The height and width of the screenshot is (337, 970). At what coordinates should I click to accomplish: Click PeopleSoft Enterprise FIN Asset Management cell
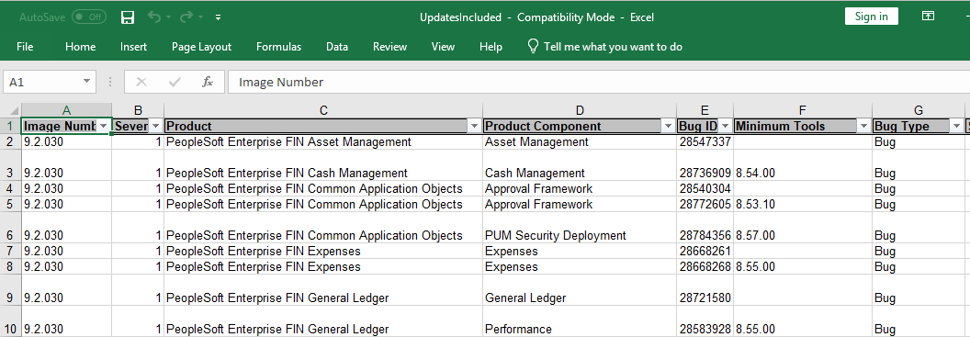[x=323, y=141]
